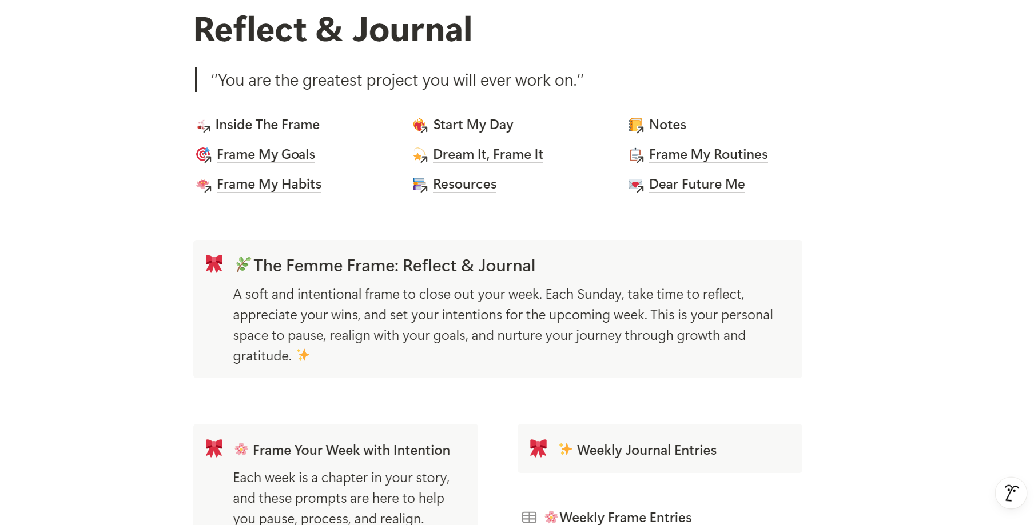Click the Frame My Habits flower icon
Screen dimensions: 1034x525
coord(204,185)
